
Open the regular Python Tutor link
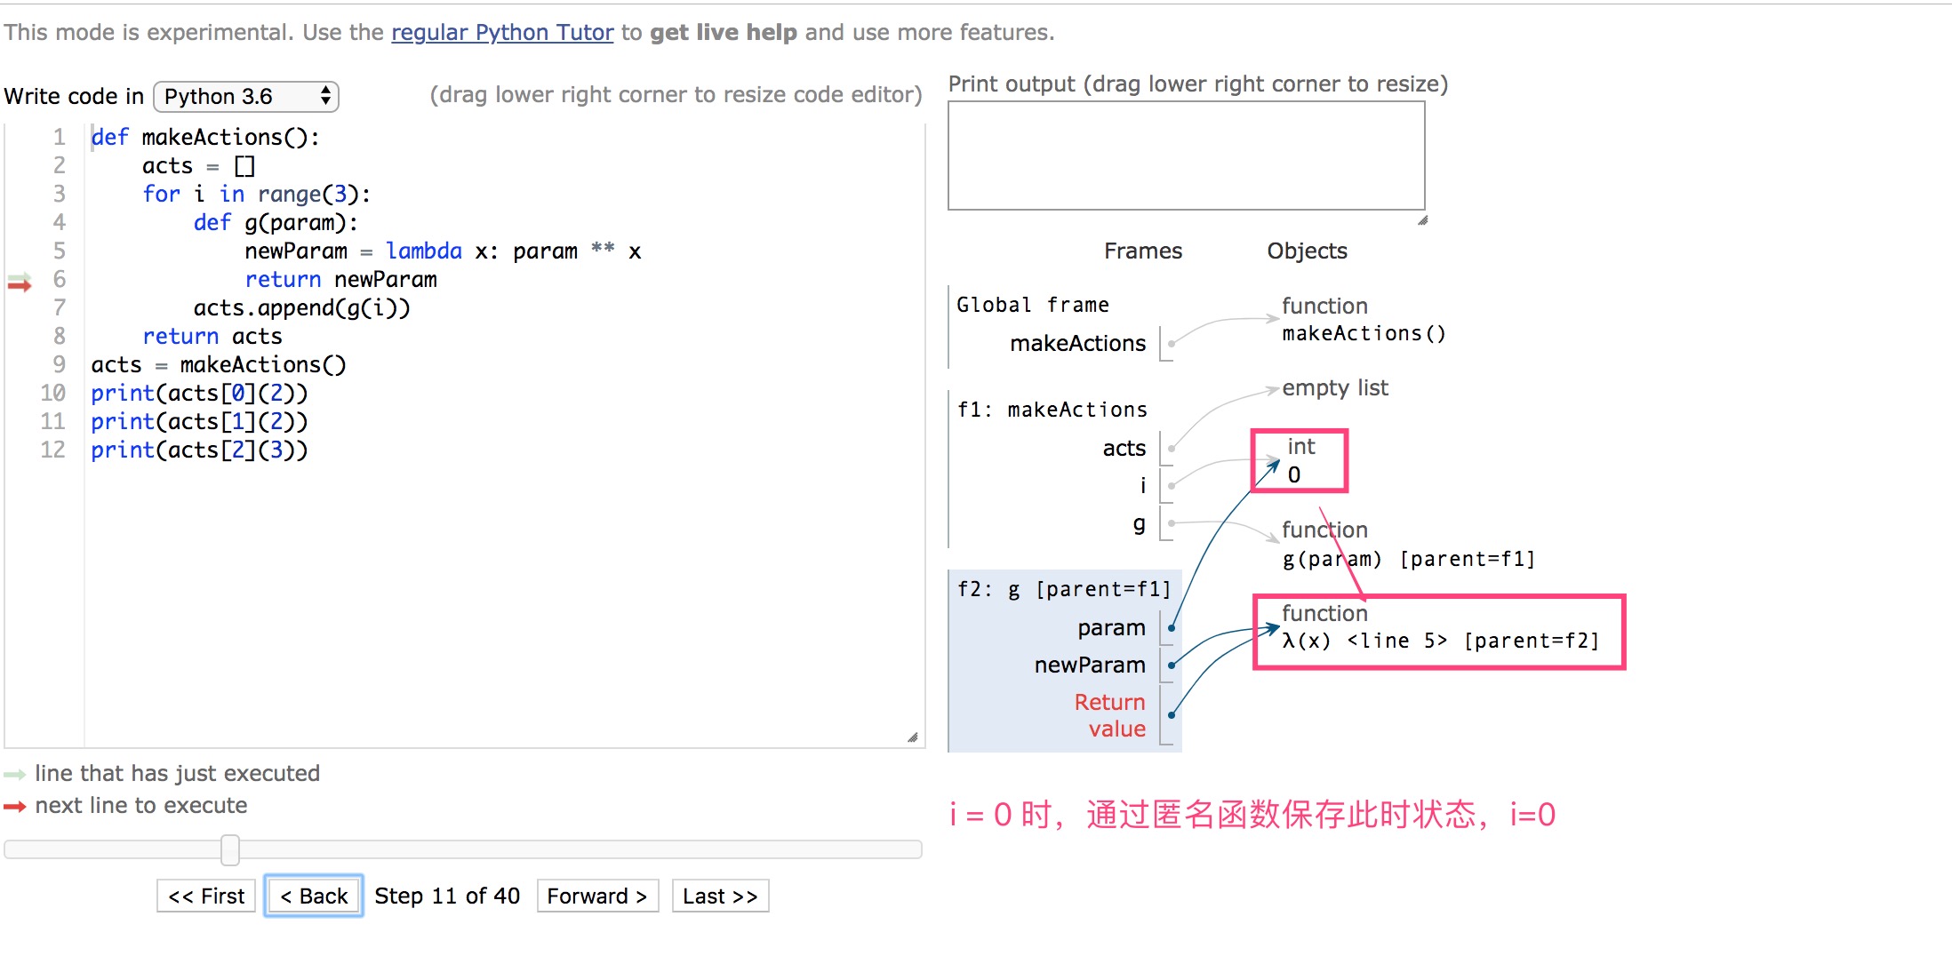[x=502, y=32]
